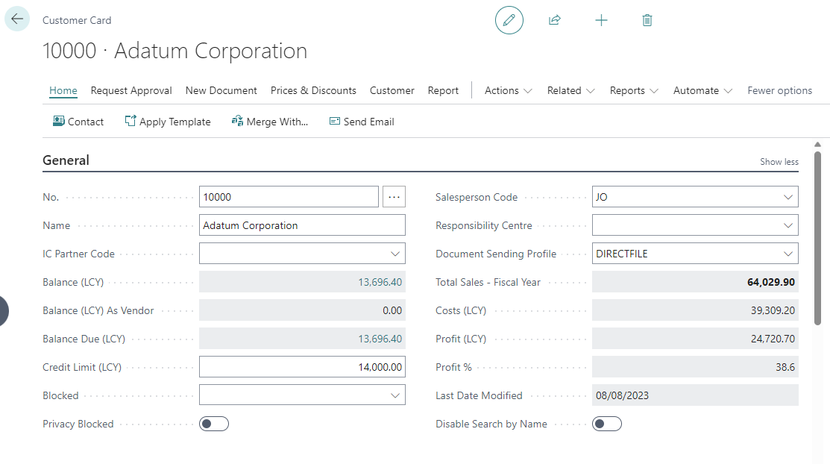Open the Prices & Discounts tab
The height and width of the screenshot is (464, 830).
pos(313,91)
